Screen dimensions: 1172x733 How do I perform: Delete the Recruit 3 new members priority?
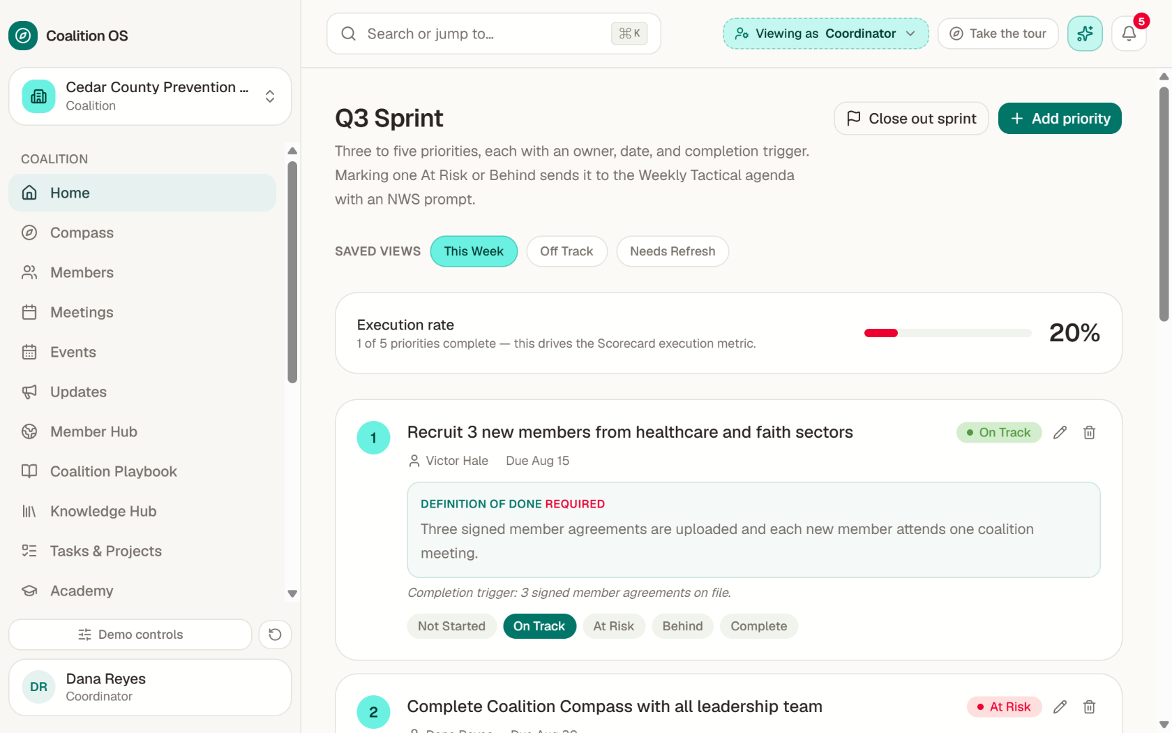[1089, 433]
